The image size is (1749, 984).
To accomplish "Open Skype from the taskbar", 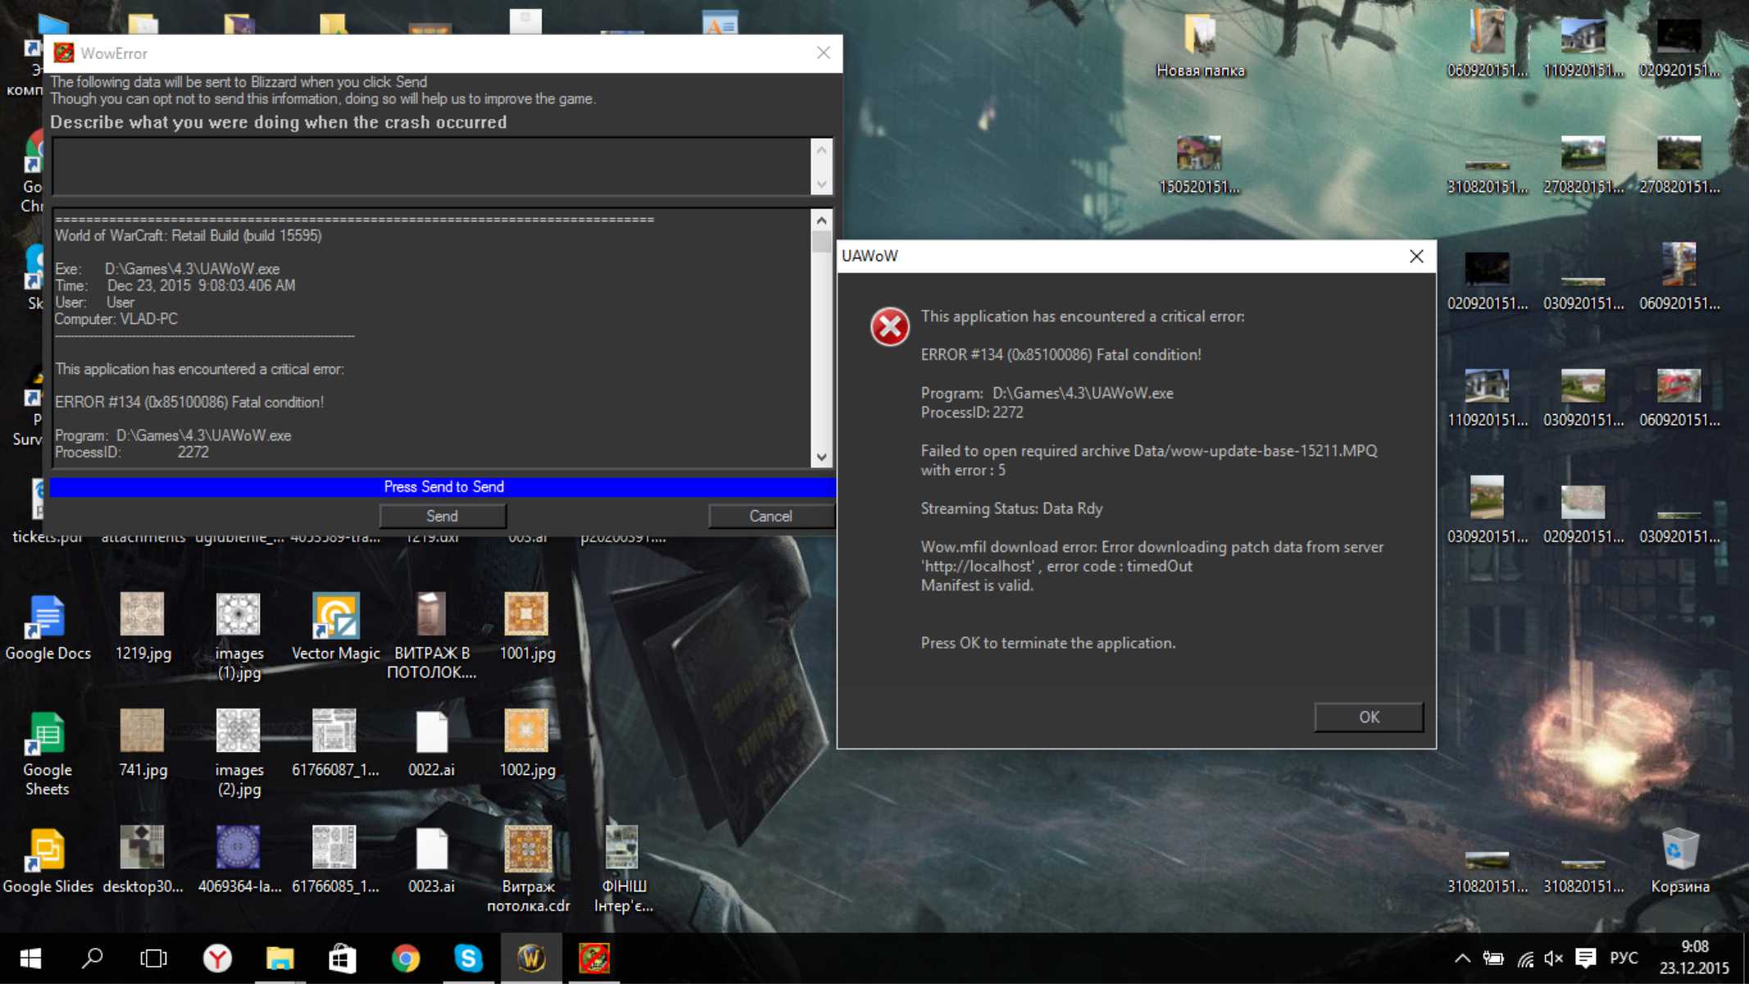I will click(468, 958).
